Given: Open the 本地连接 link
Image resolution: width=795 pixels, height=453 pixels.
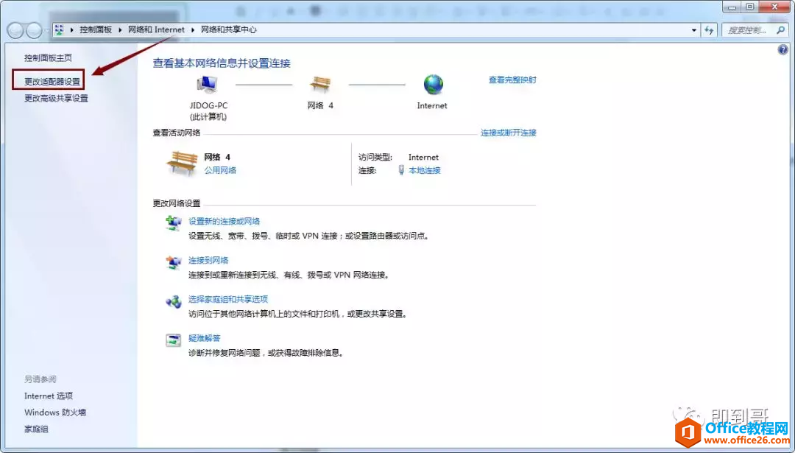Looking at the screenshot, I should click(425, 170).
